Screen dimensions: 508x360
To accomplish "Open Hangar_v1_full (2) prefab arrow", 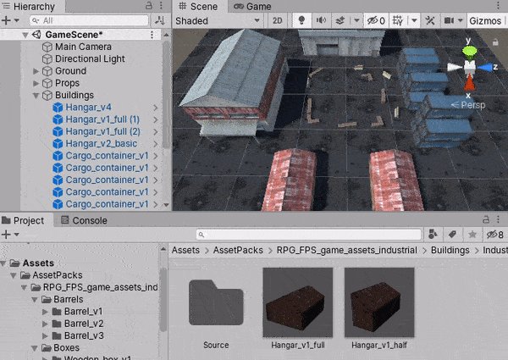I will 156,132.
